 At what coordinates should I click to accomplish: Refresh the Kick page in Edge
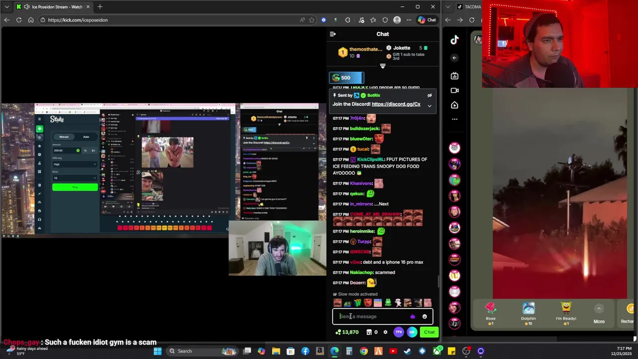[19, 20]
